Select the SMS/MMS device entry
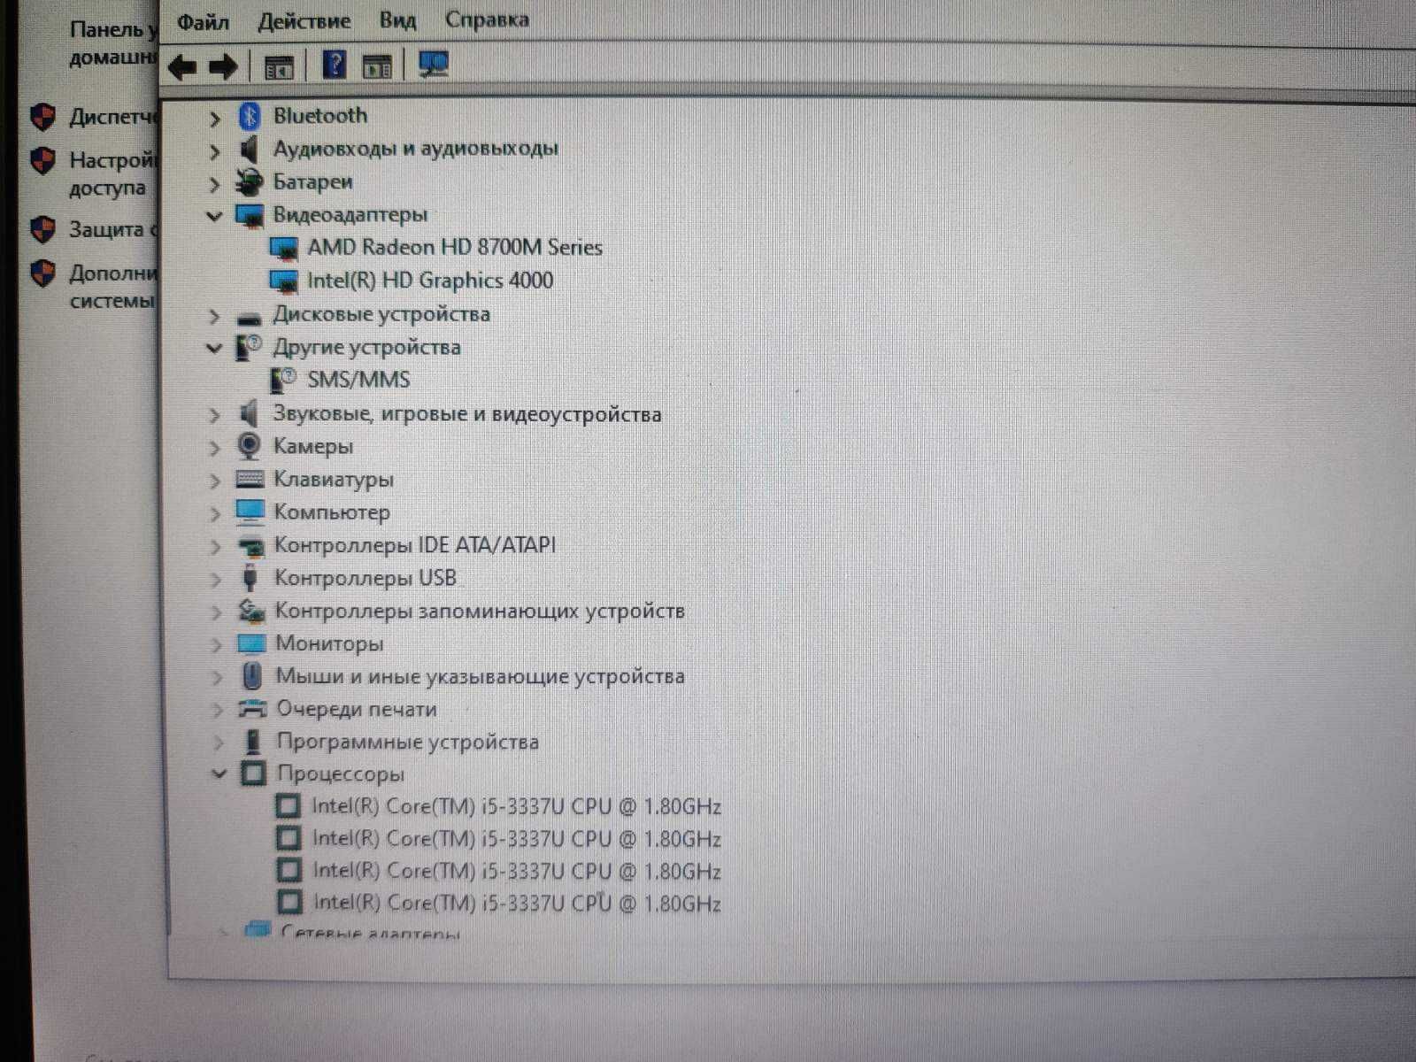This screenshot has height=1062, width=1416. (358, 381)
